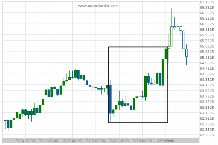Click the 66.1525 price axis label
Viewport: 218px width, 145px height.
pos(207,29)
